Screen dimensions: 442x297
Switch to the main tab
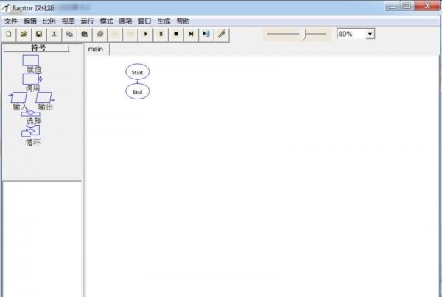pos(96,49)
